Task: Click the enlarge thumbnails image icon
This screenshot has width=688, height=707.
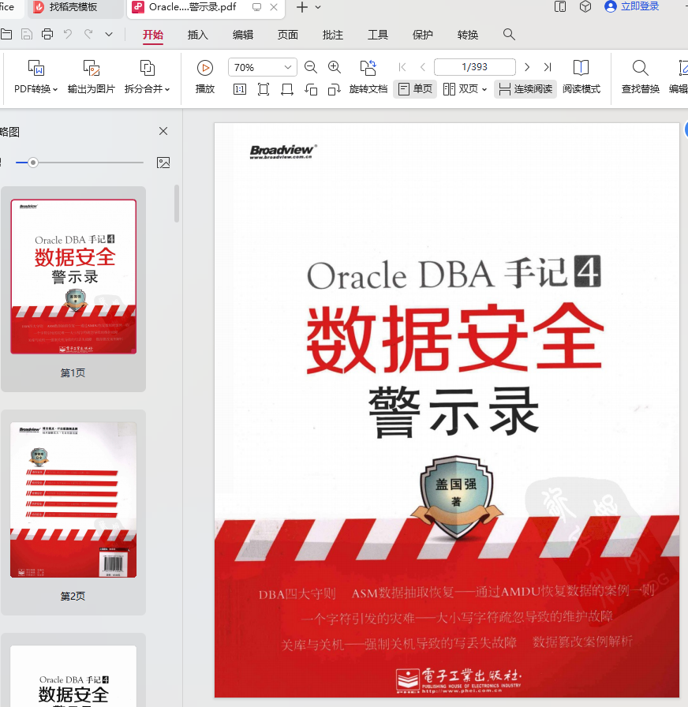Action: coord(163,163)
